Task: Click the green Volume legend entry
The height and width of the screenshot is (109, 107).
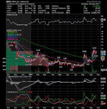Action: click(x=14, y=41)
